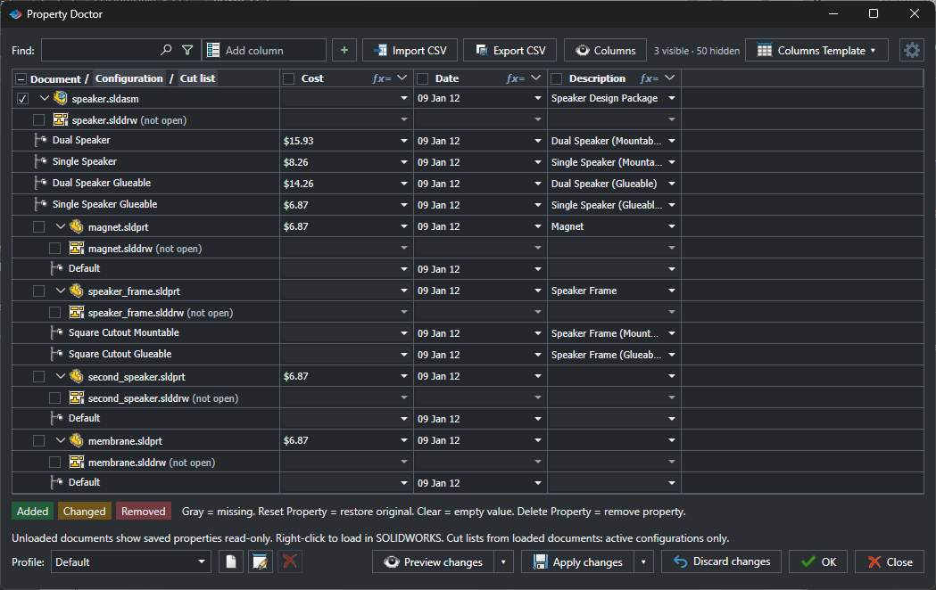Check the speaker_frame.sldprt checkbox

pos(38,291)
